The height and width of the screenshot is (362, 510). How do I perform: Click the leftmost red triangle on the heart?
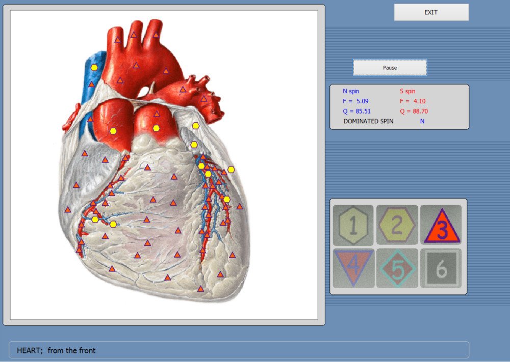pyautogui.click(x=68, y=209)
